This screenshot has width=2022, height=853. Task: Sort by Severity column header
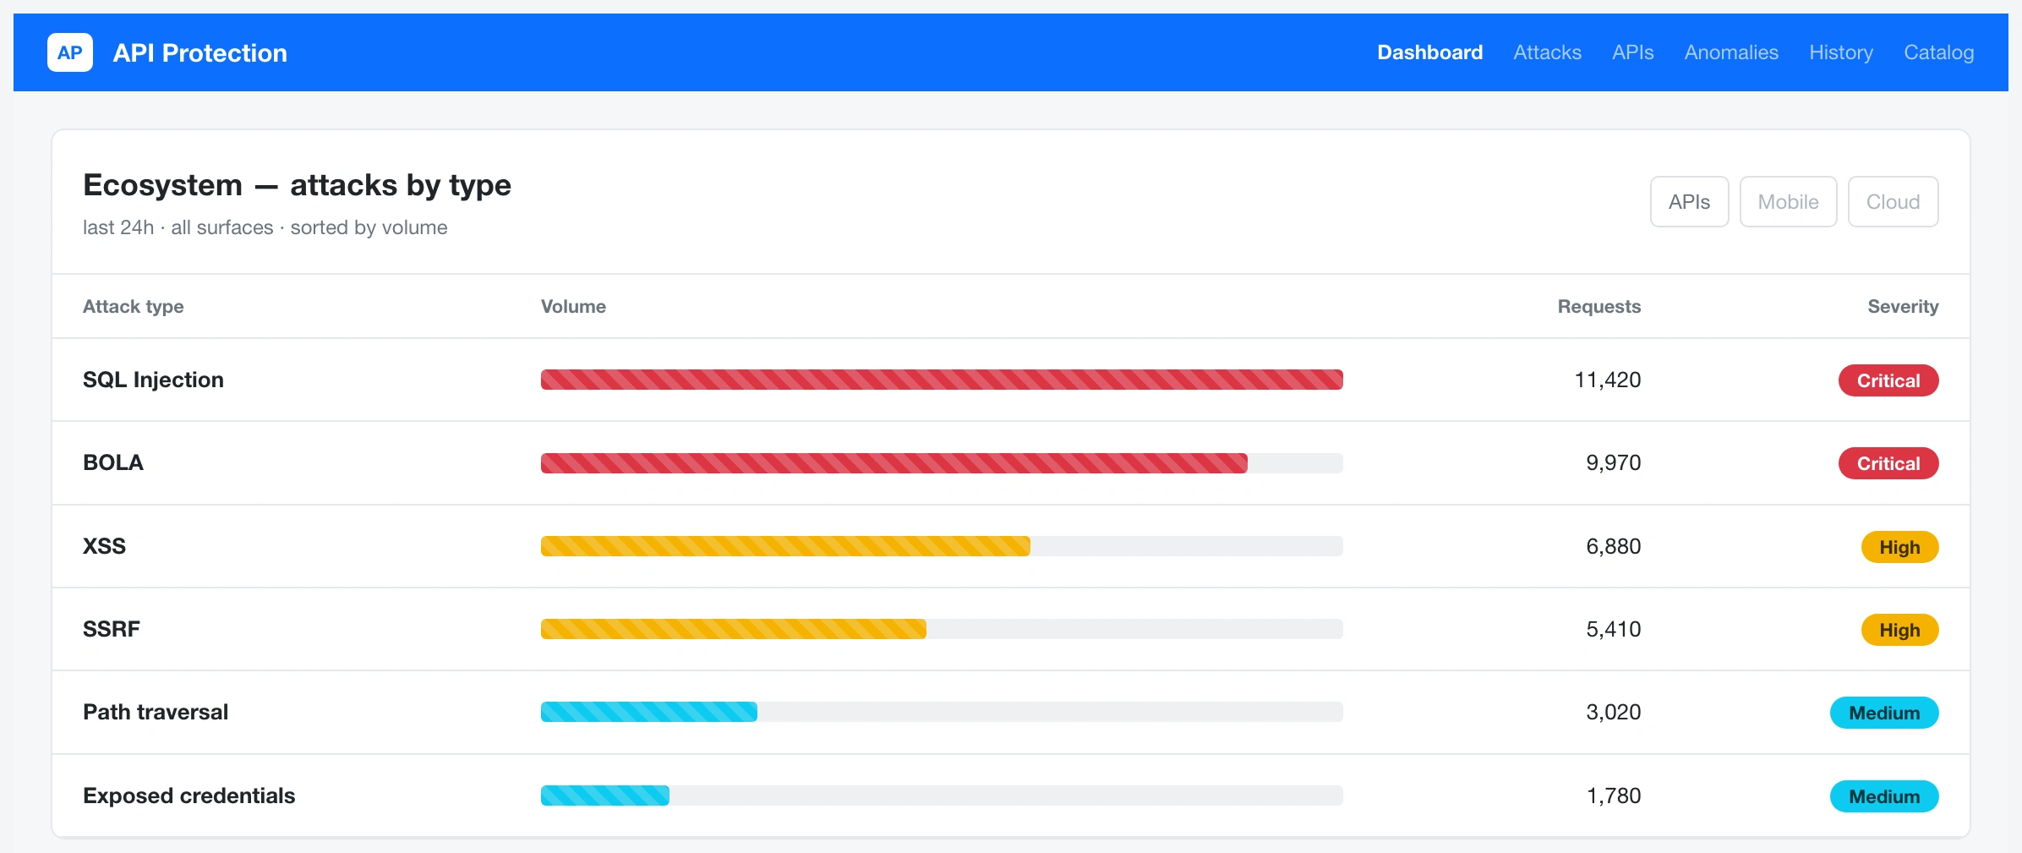click(x=1903, y=306)
